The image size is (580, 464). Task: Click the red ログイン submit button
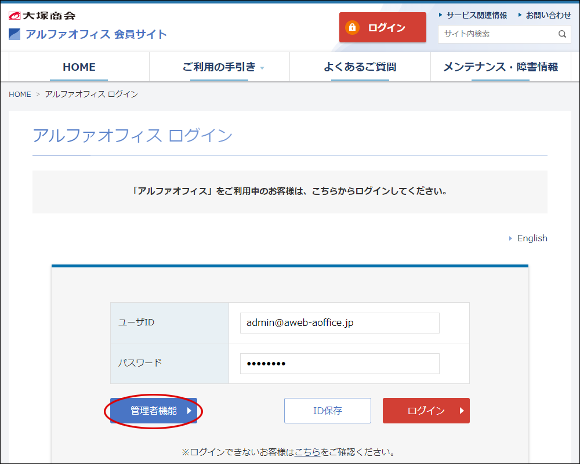coord(426,411)
